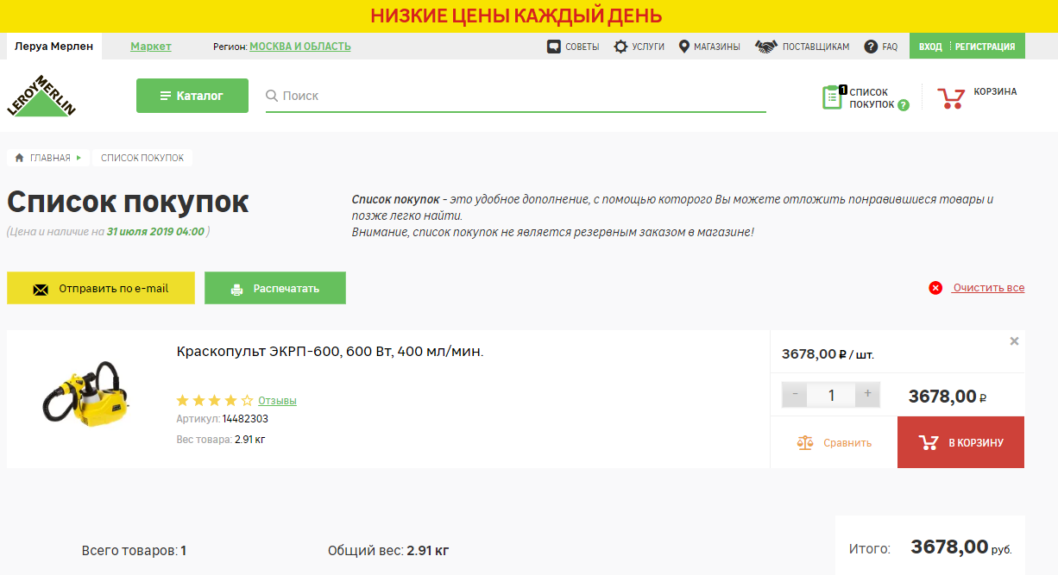Change region via МОСКВА И ОБЛАСТЬ link

pyautogui.click(x=300, y=47)
